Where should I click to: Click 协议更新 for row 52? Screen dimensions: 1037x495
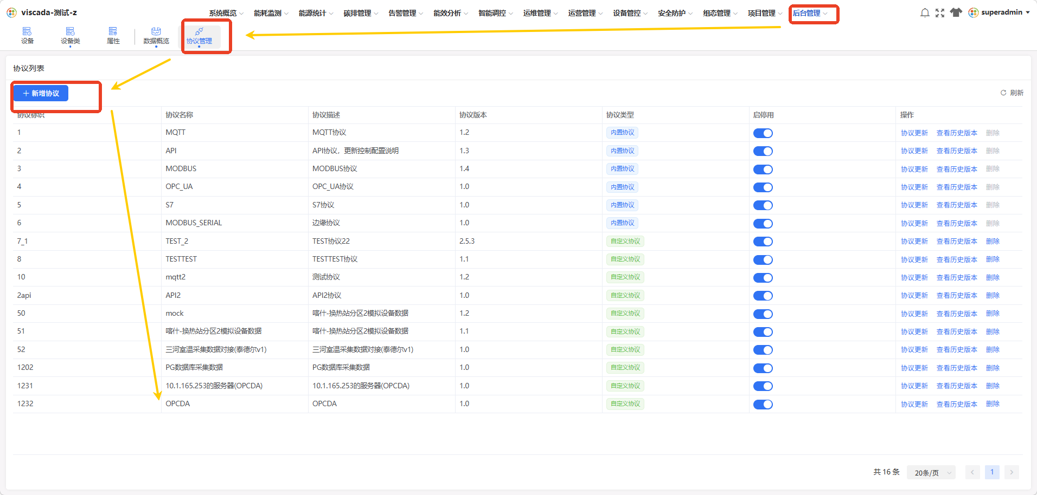pyautogui.click(x=914, y=350)
